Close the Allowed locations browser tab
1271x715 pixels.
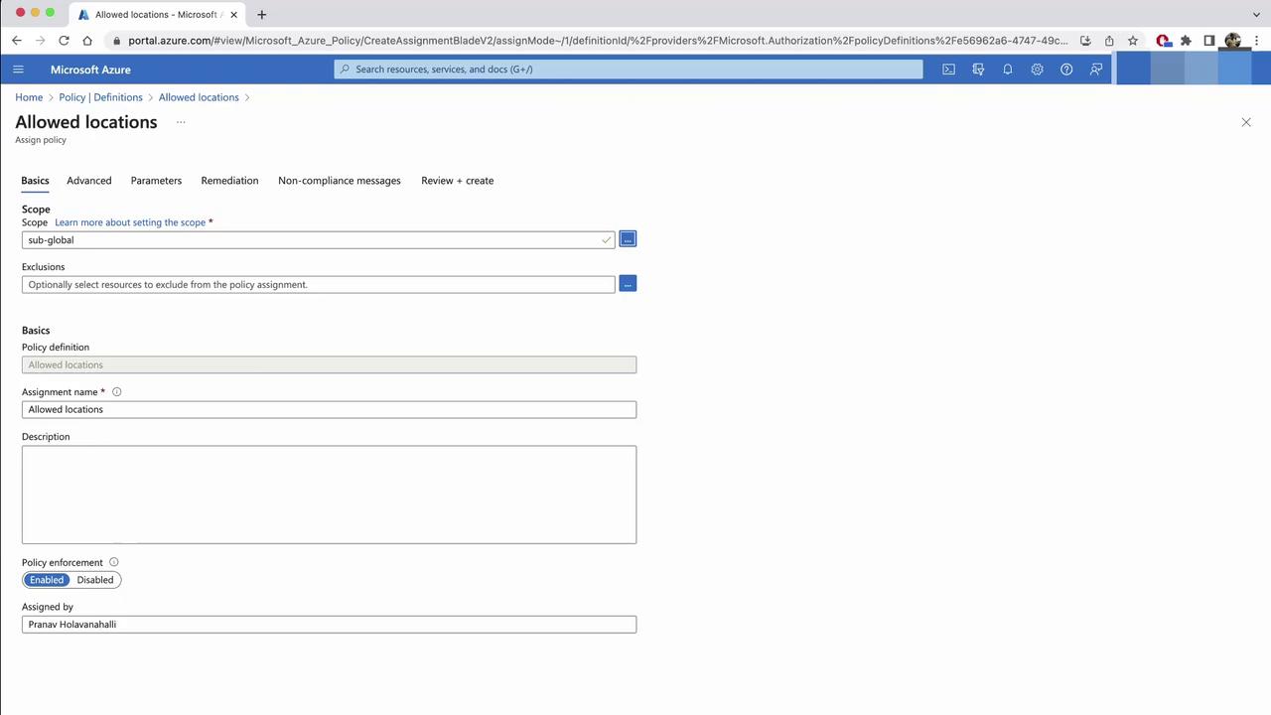[x=234, y=15]
